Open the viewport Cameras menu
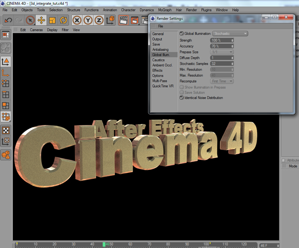Viewport: 299px width, 248px height. point(36,30)
